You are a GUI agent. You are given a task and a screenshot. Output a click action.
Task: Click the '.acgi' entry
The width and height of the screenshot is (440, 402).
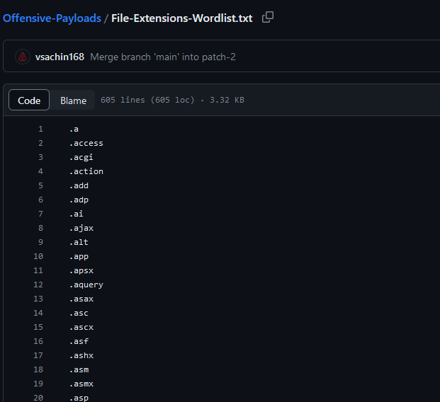[x=81, y=157]
